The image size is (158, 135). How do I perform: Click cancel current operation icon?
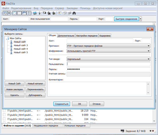coord(44,13)
